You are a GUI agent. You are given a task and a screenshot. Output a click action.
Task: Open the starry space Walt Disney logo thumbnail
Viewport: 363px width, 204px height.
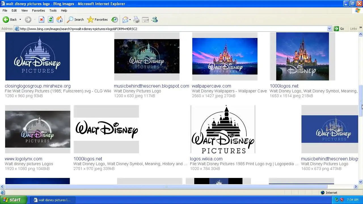pyautogui.click(x=147, y=56)
